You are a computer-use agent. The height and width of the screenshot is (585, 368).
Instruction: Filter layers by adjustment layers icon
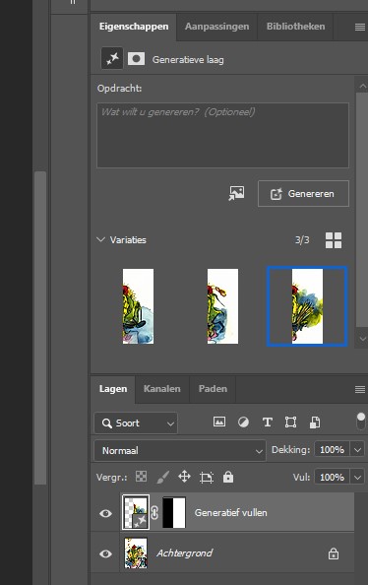coord(243,422)
